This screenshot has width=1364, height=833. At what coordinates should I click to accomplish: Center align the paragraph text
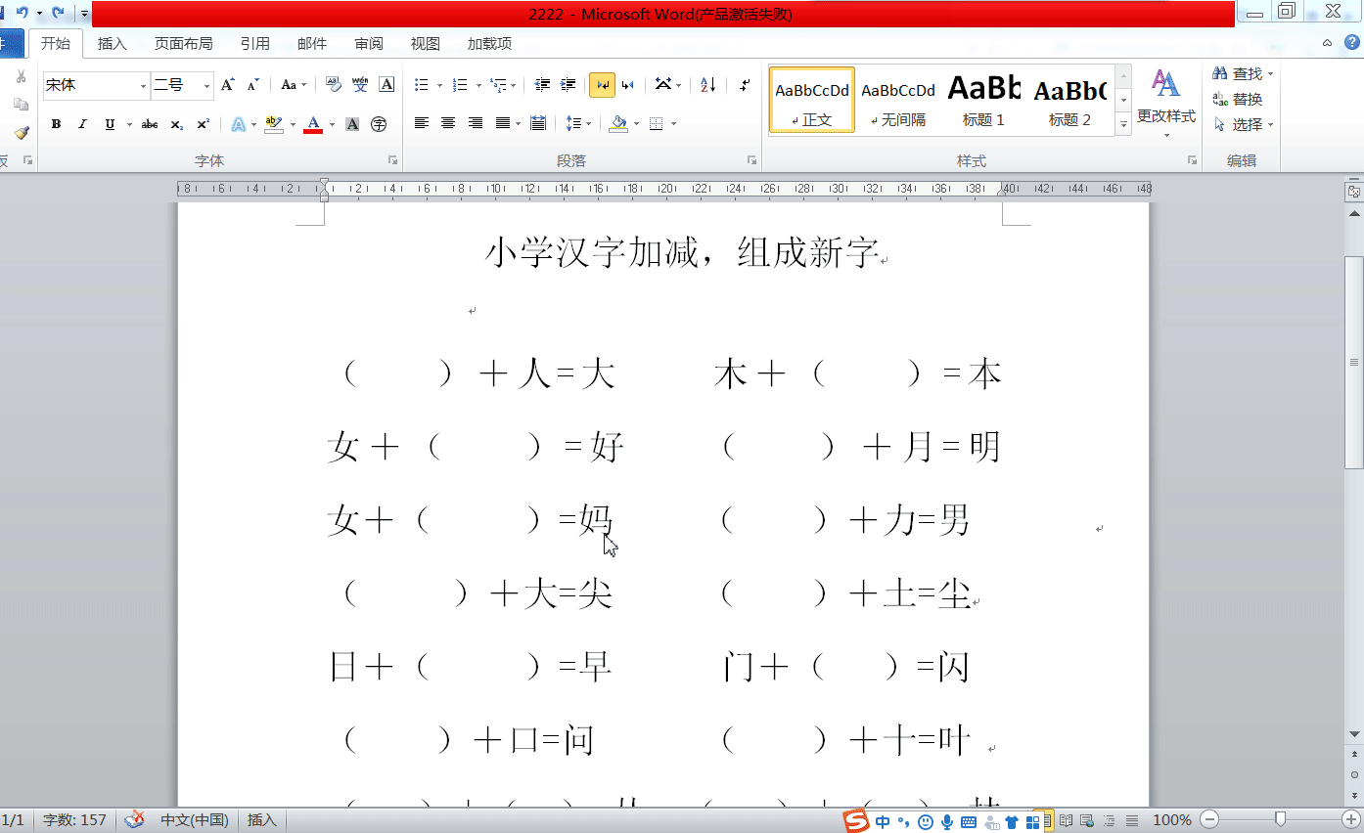pos(448,123)
